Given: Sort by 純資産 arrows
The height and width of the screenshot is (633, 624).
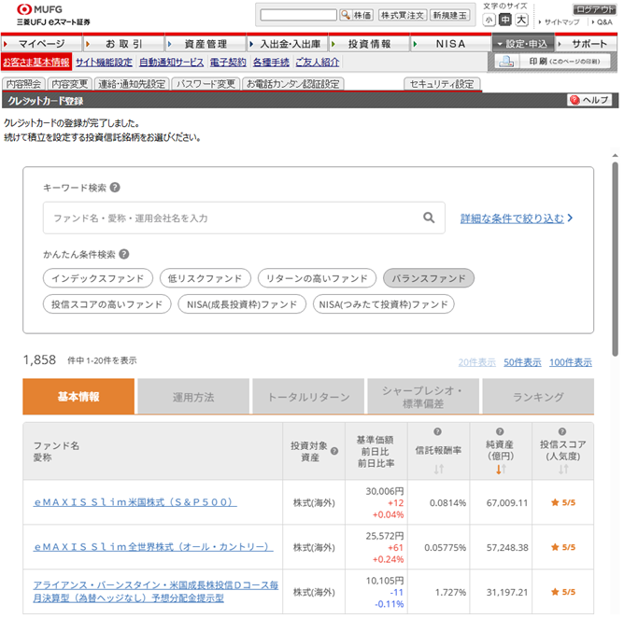Looking at the screenshot, I should pyautogui.click(x=501, y=469).
